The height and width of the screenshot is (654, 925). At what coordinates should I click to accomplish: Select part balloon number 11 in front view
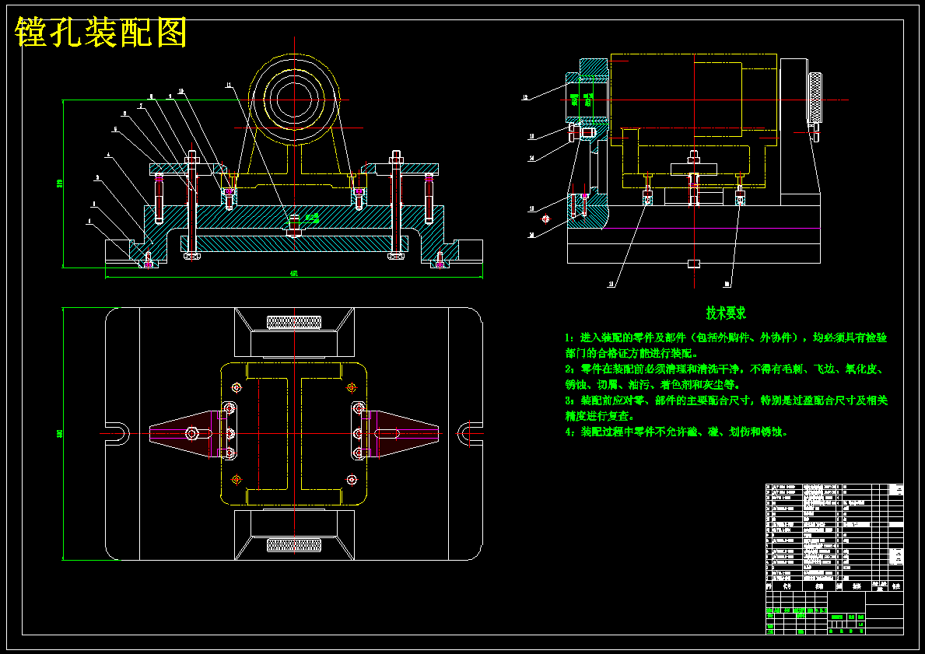click(228, 85)
